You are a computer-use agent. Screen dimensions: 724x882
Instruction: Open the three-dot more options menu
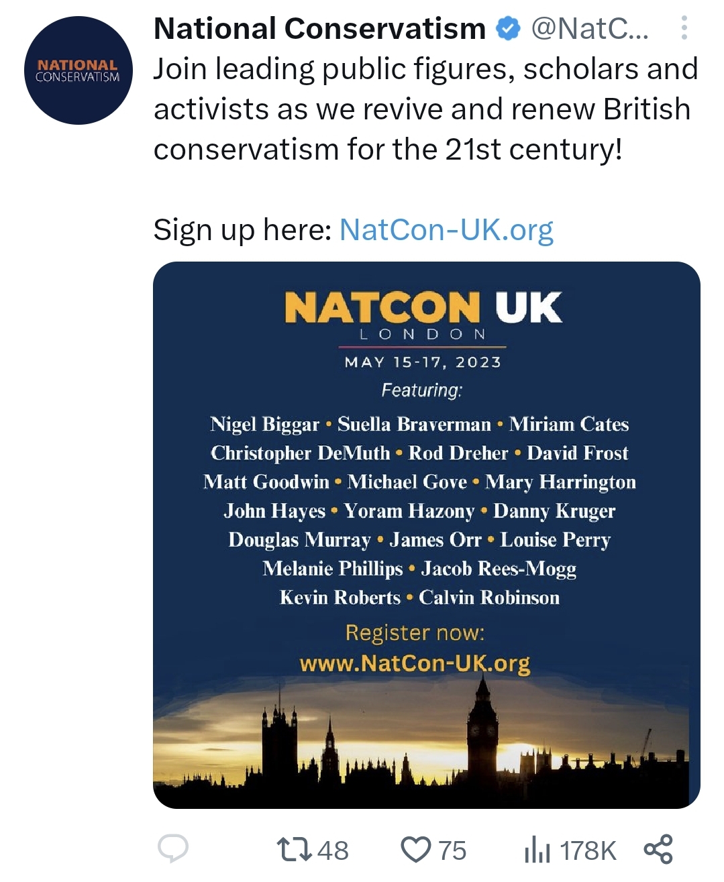(684, 28)
